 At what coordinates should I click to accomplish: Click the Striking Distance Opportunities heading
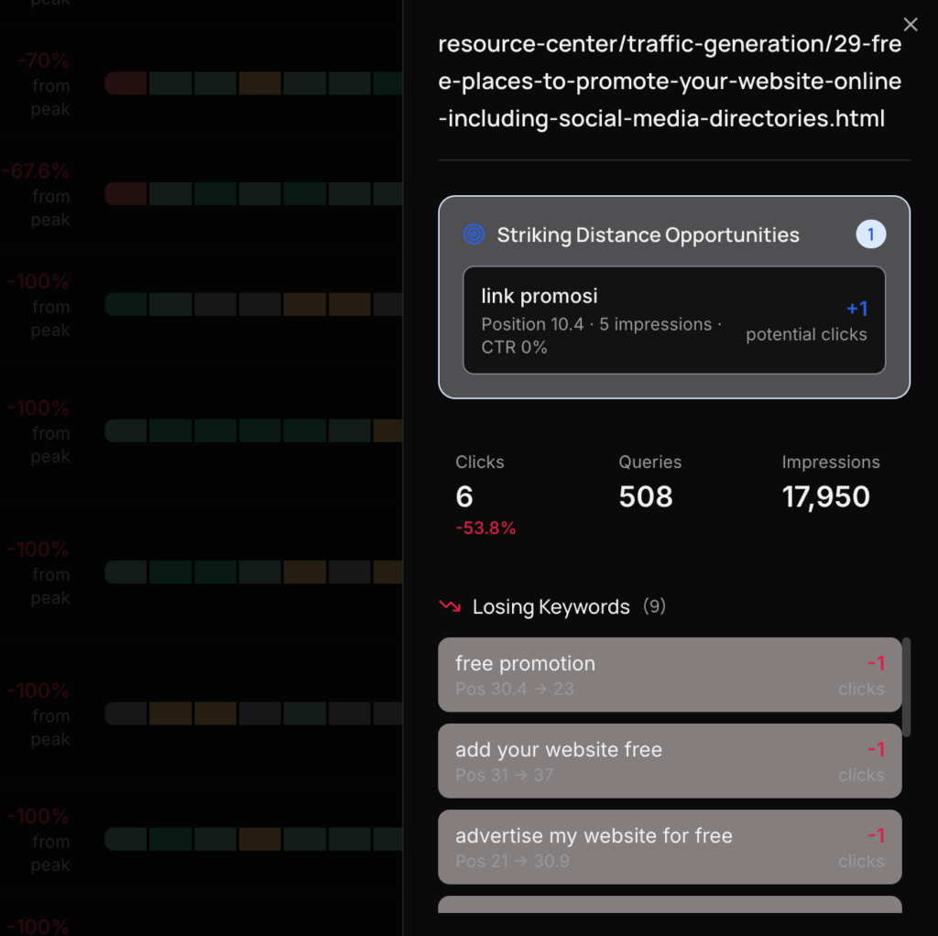[x=648, y=234]
